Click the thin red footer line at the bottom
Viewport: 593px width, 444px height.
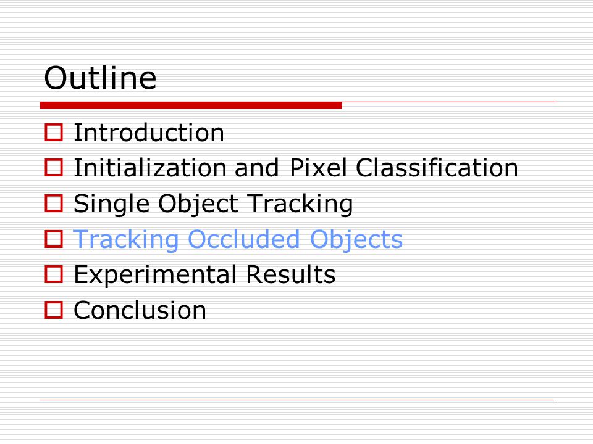[x=297, y=400]
